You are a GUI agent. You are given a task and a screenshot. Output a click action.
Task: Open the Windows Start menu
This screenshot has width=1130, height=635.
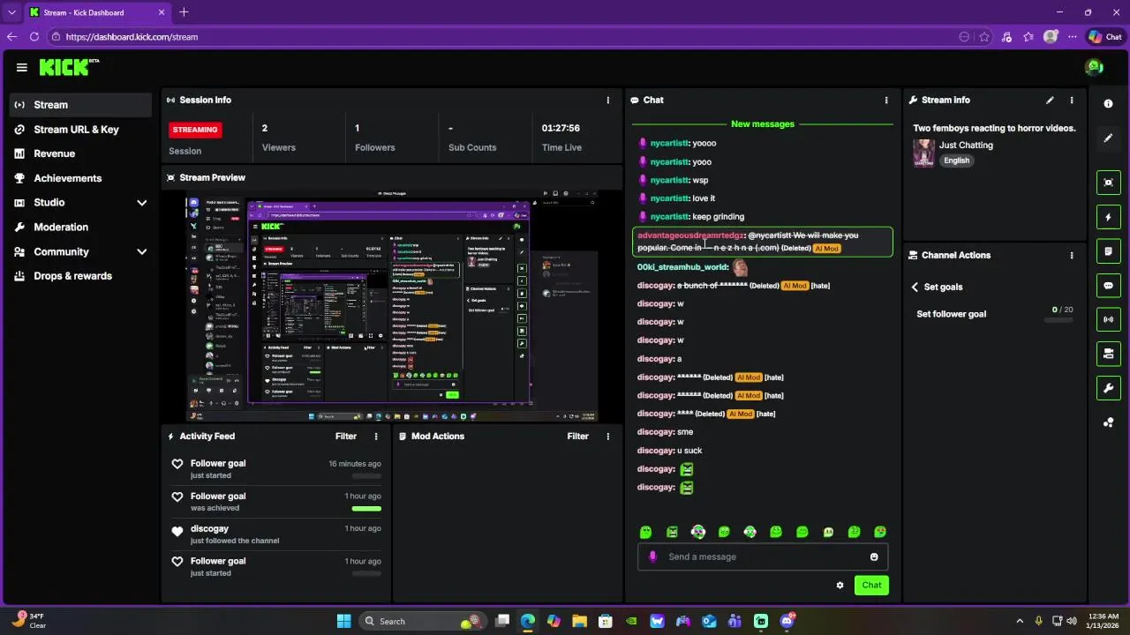[343, 622]
